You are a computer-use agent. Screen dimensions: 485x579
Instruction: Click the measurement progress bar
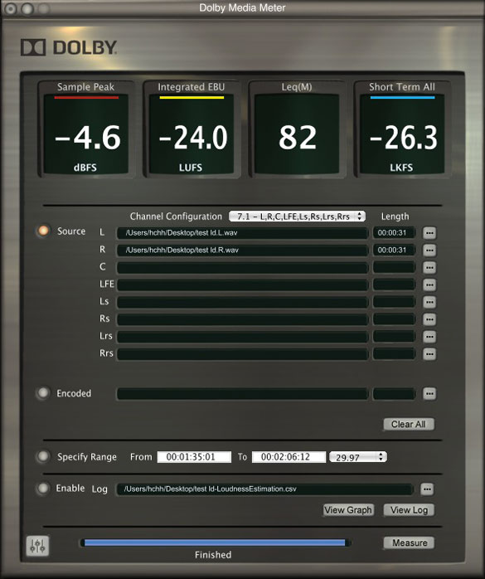pyautogui.click(x=216, y=543)
